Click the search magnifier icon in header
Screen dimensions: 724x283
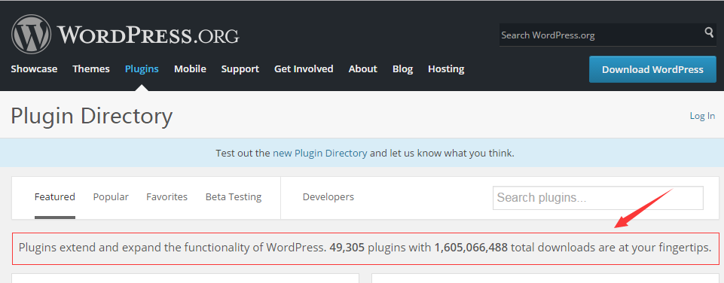(x=709, y=32)
